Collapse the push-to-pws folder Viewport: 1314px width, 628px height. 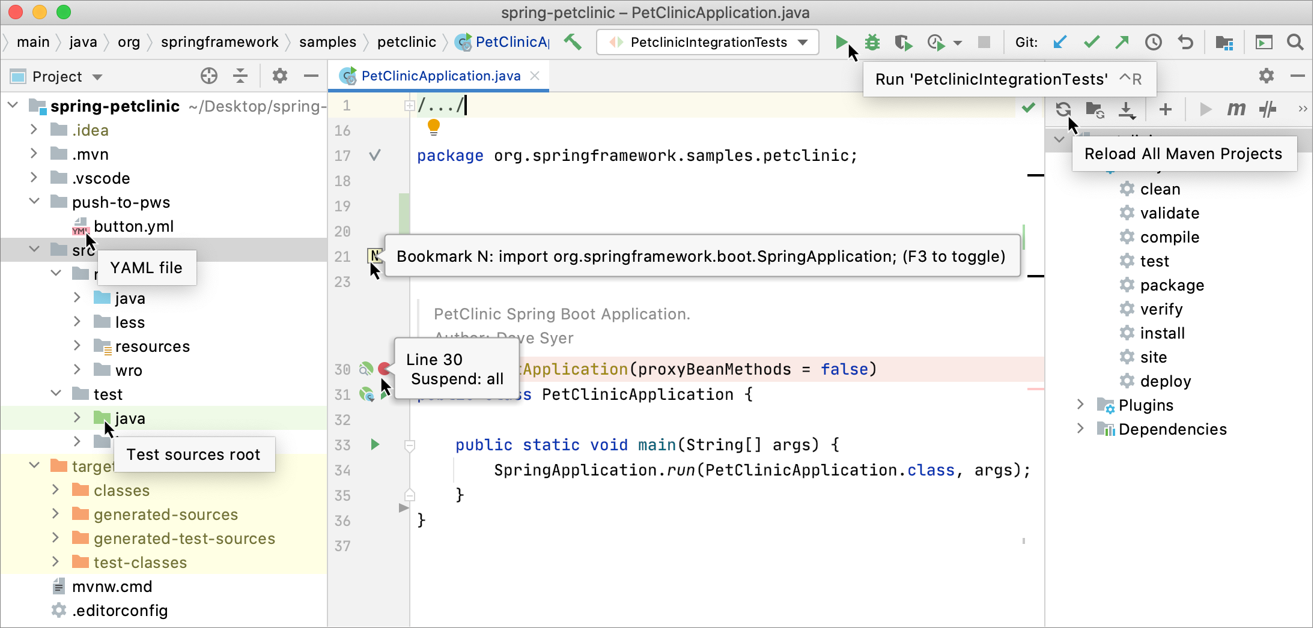pyautogui.click(x=34, y=202)
